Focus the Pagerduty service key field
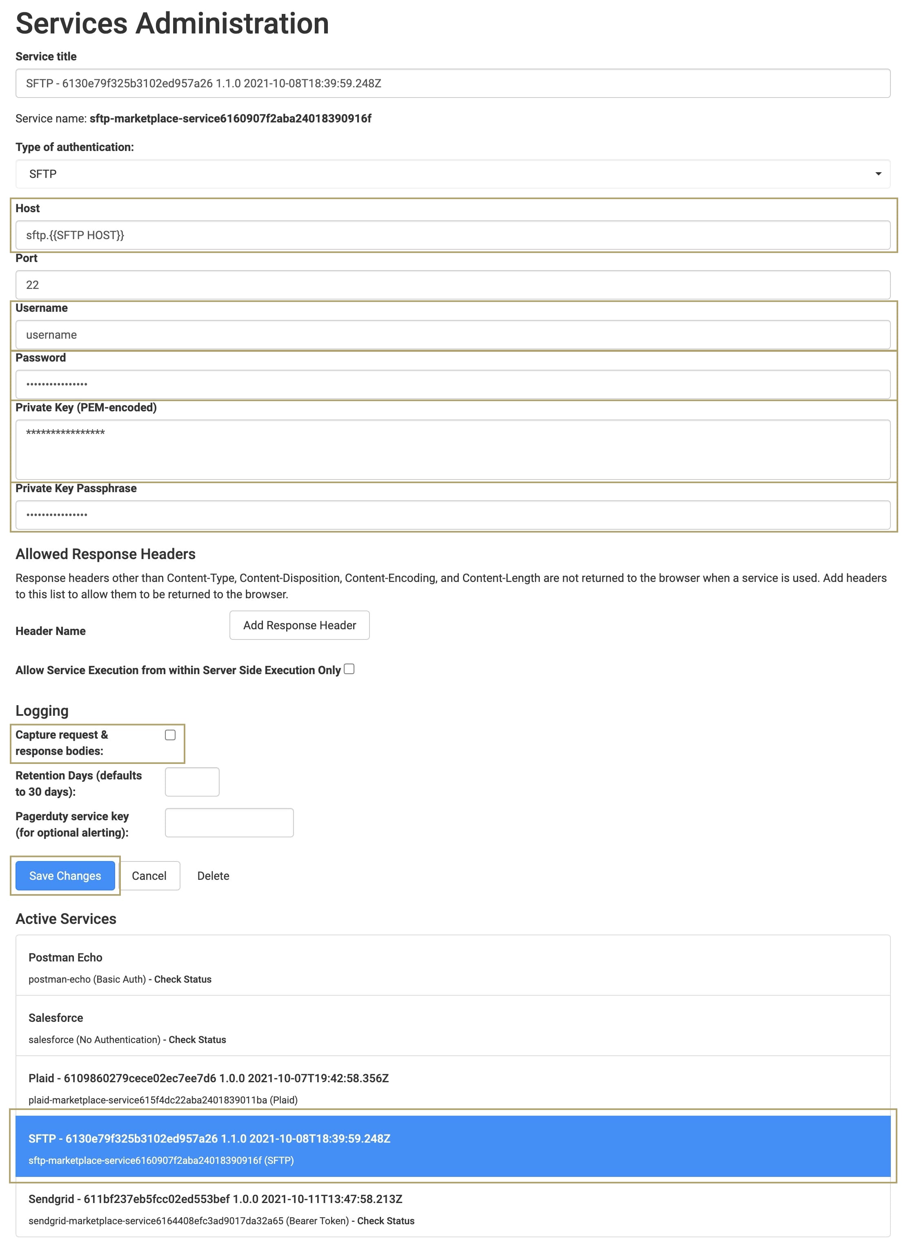Viewport: 908px width, 1252px height. (229, 823)
